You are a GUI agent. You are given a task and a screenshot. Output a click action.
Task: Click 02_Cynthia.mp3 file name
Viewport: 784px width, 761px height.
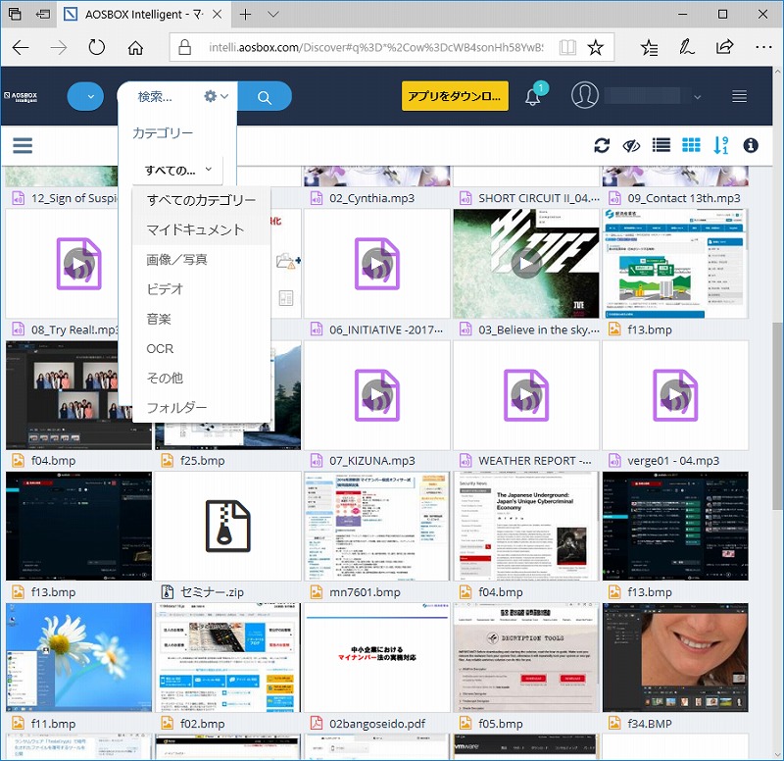click(x=372, y=198)
